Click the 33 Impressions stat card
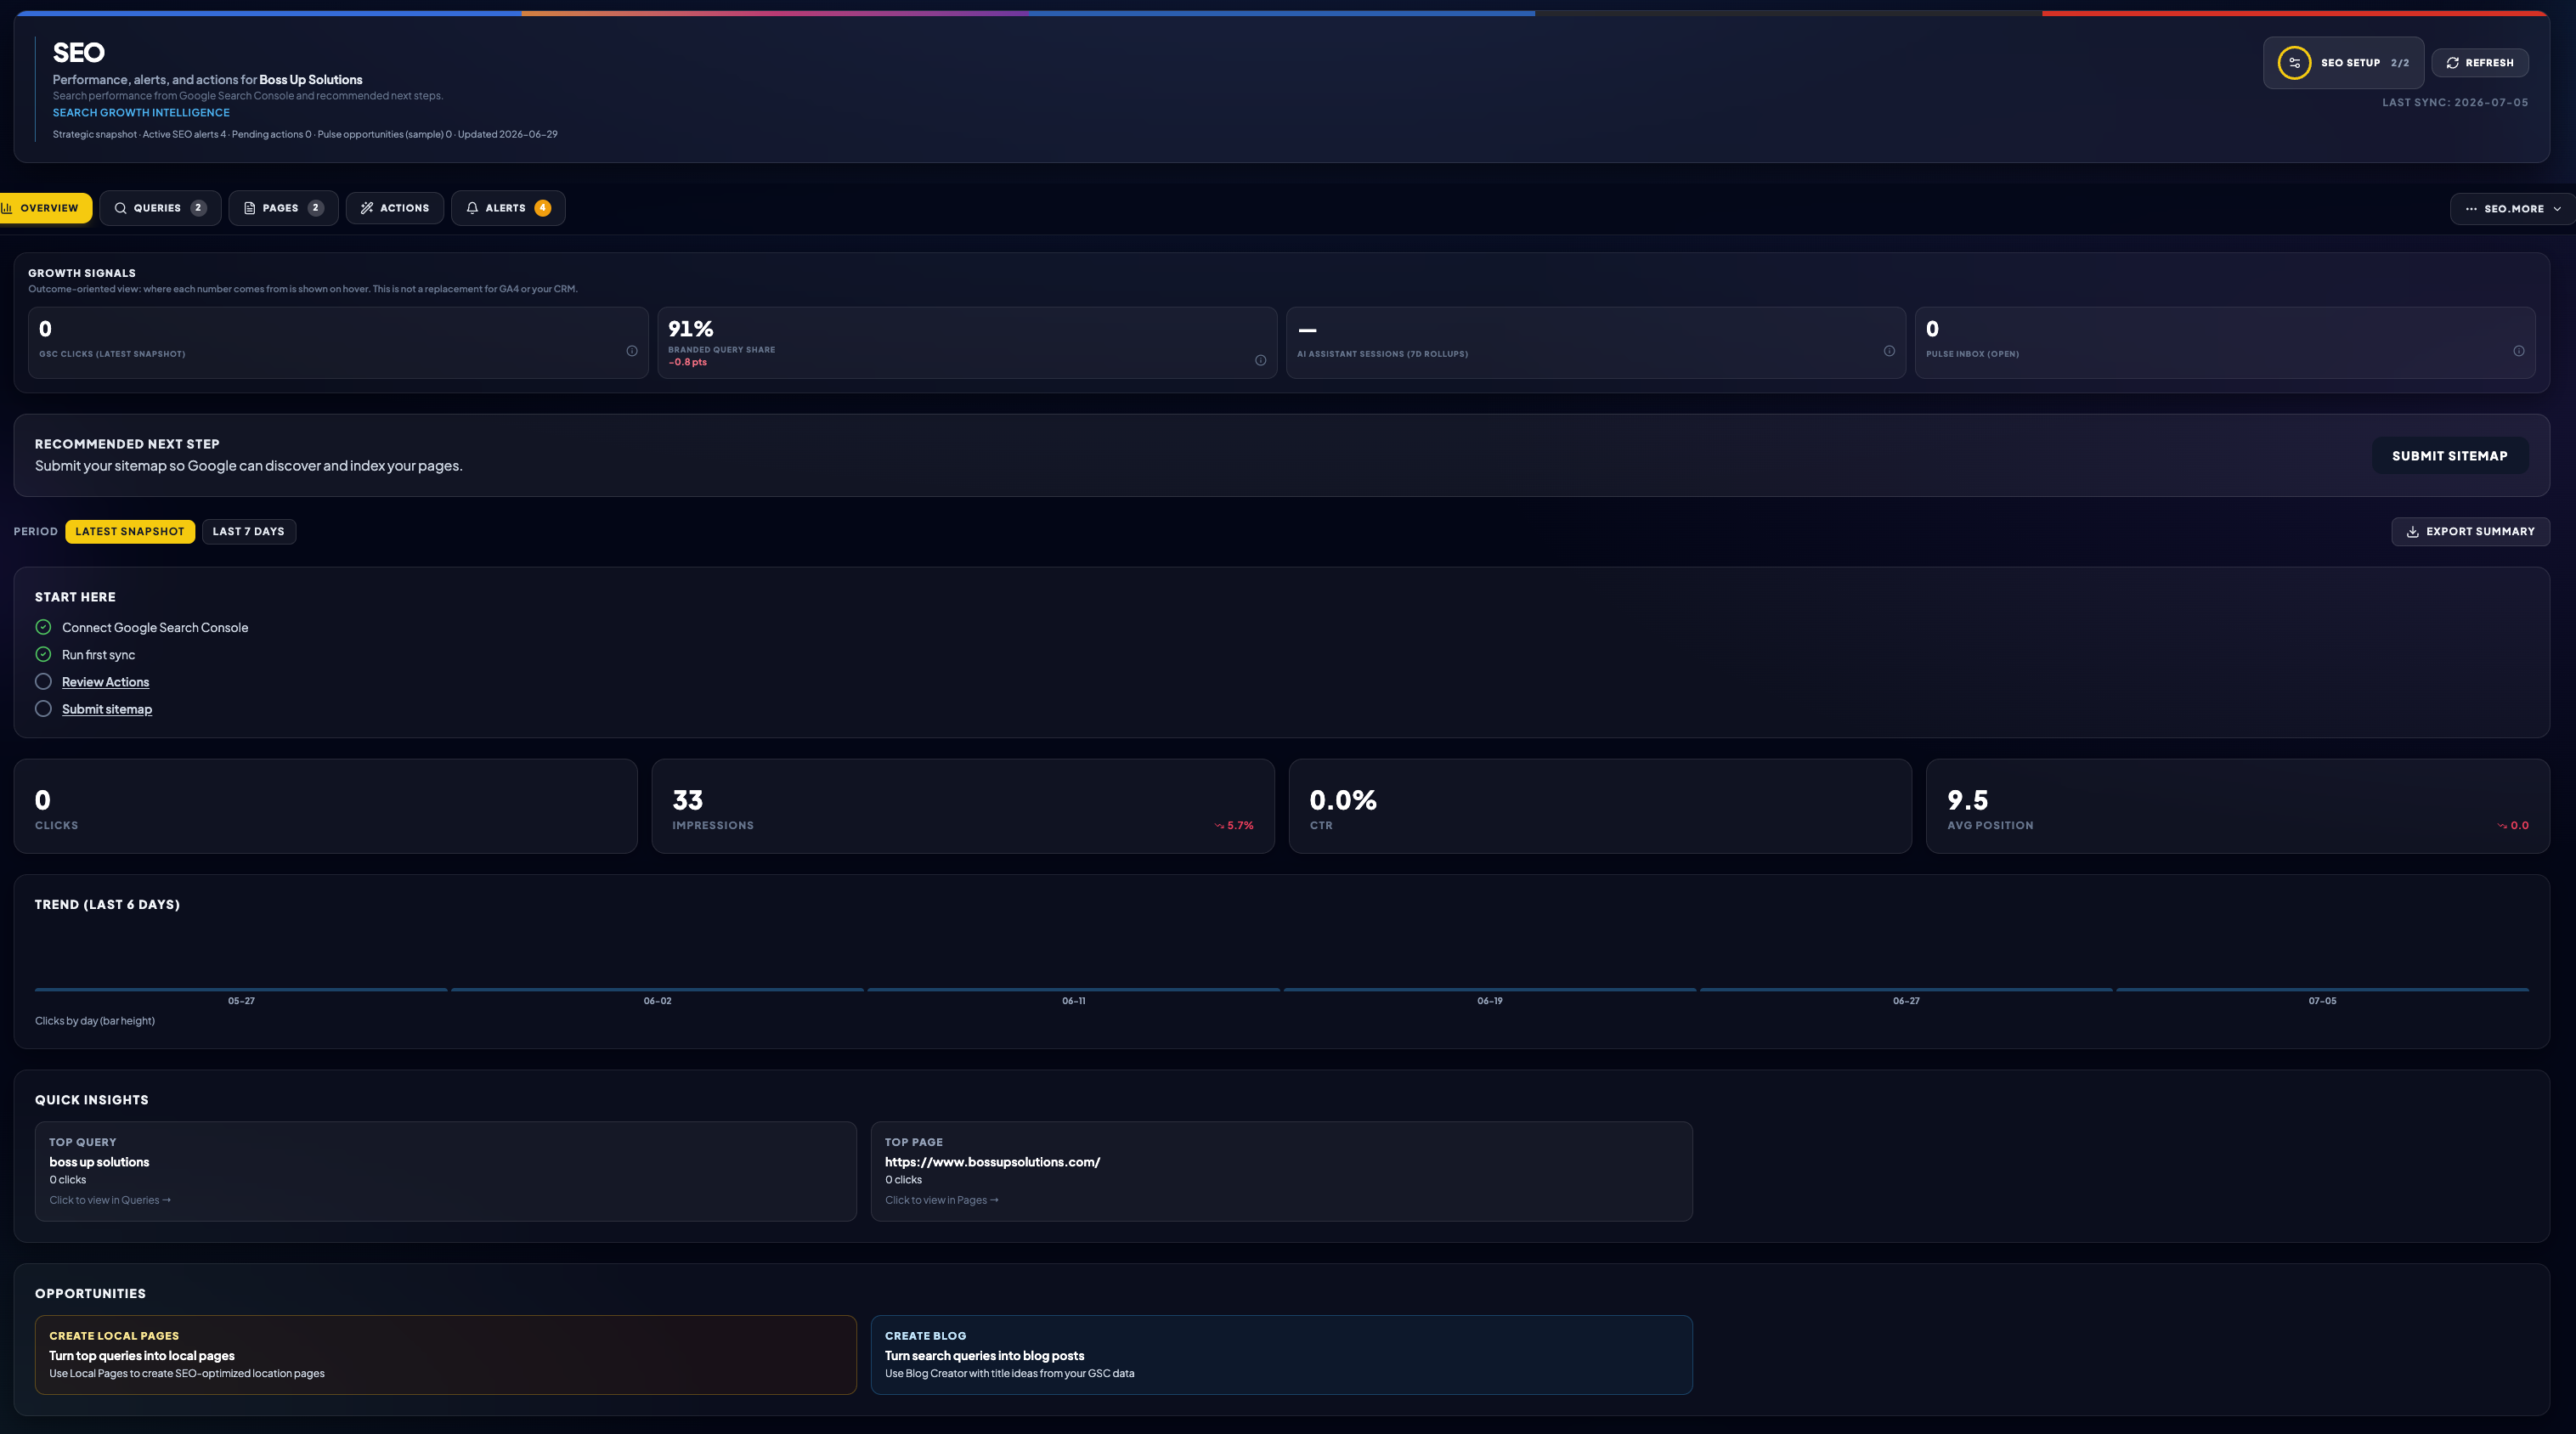This screenshot has width=2576, height=1434. (963, 806)
